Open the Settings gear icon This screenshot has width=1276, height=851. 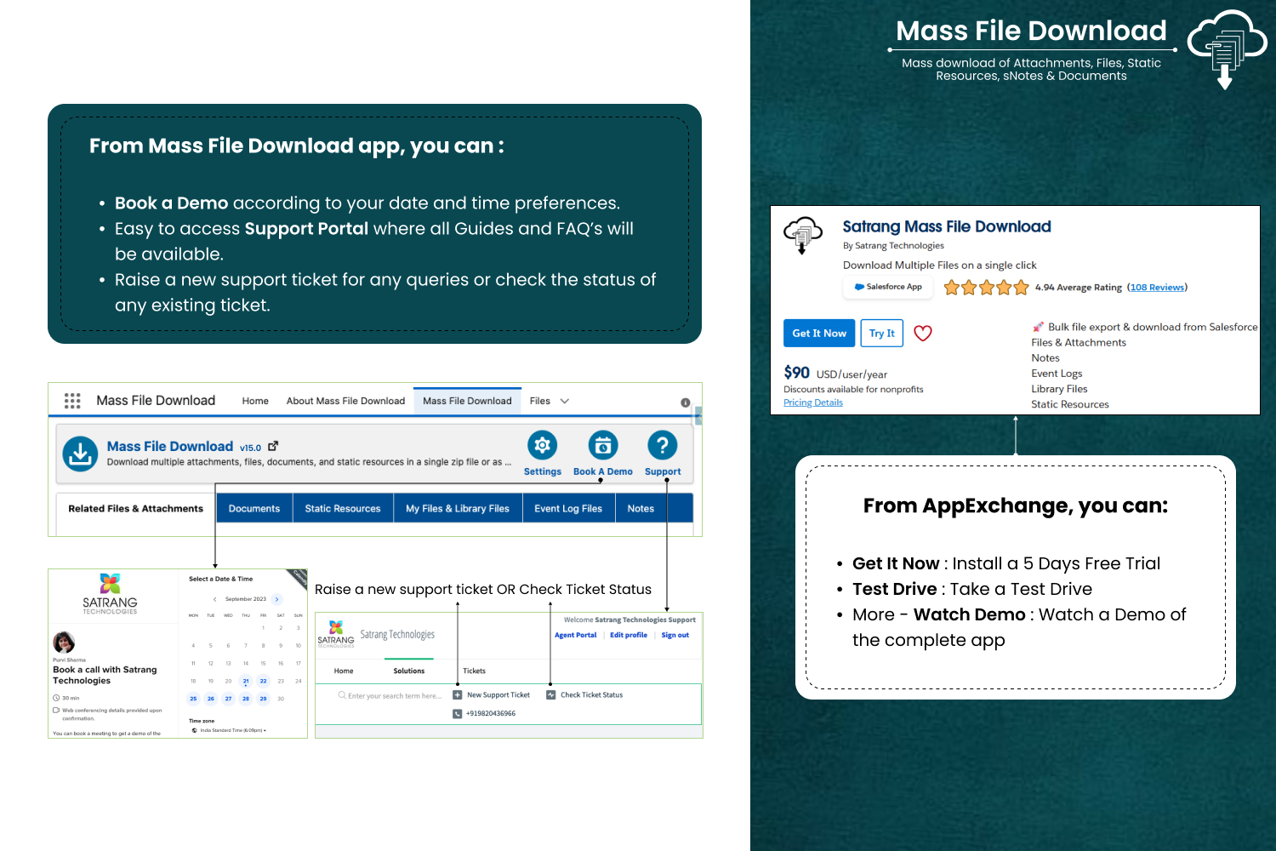coord(542,445)
